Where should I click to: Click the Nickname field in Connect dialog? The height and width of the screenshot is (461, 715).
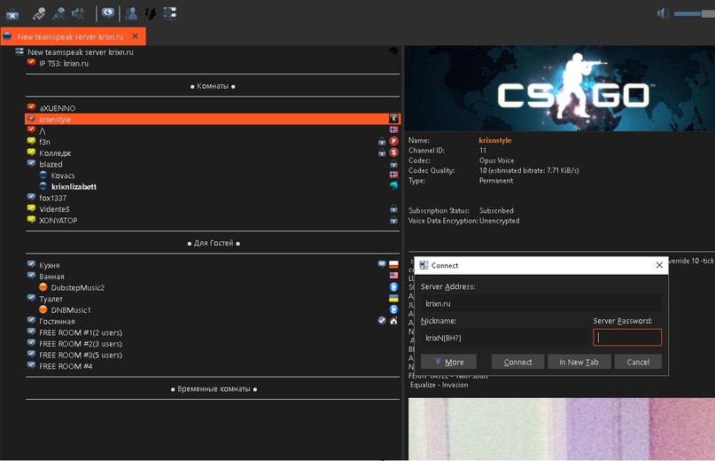point(505,338)
